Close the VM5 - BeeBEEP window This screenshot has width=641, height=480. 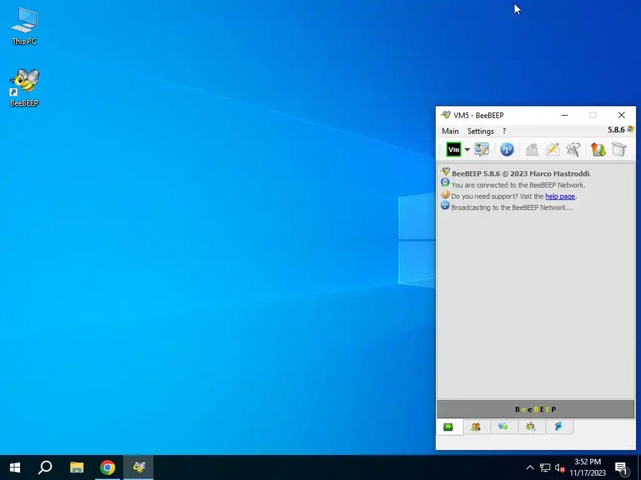tap(622, 115)
